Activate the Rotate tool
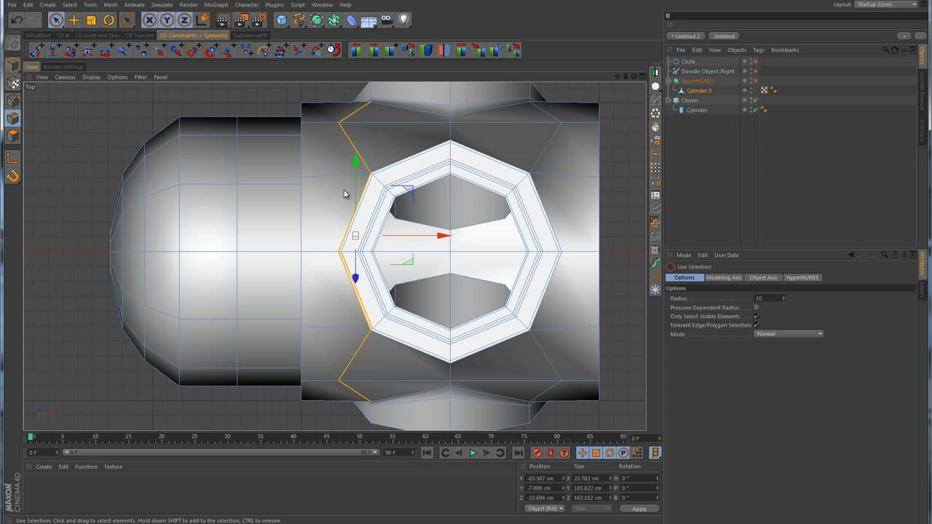 click(108, 20)
